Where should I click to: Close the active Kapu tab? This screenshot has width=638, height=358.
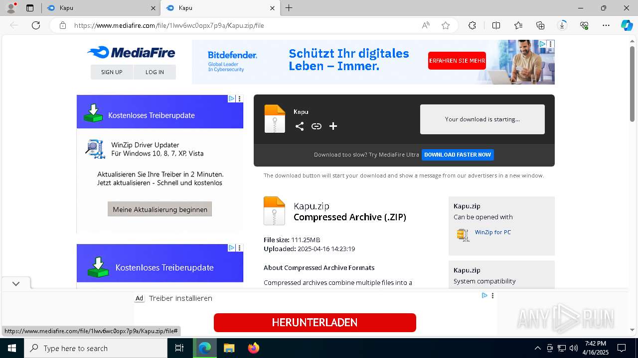[272, 8]
